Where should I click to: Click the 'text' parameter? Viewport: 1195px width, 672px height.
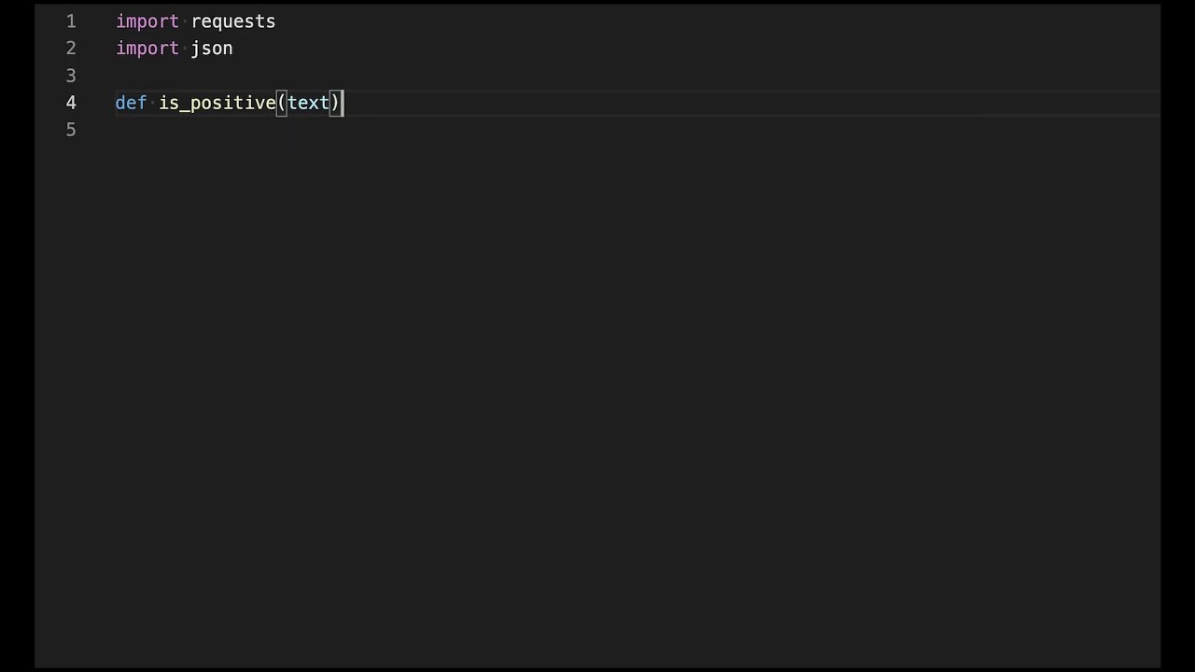[308, 103]
